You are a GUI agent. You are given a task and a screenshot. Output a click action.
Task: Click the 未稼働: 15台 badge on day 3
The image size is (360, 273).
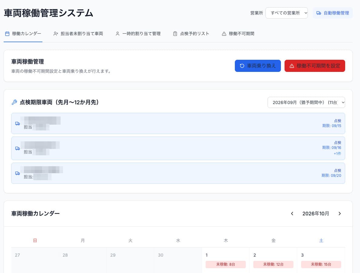321,265
